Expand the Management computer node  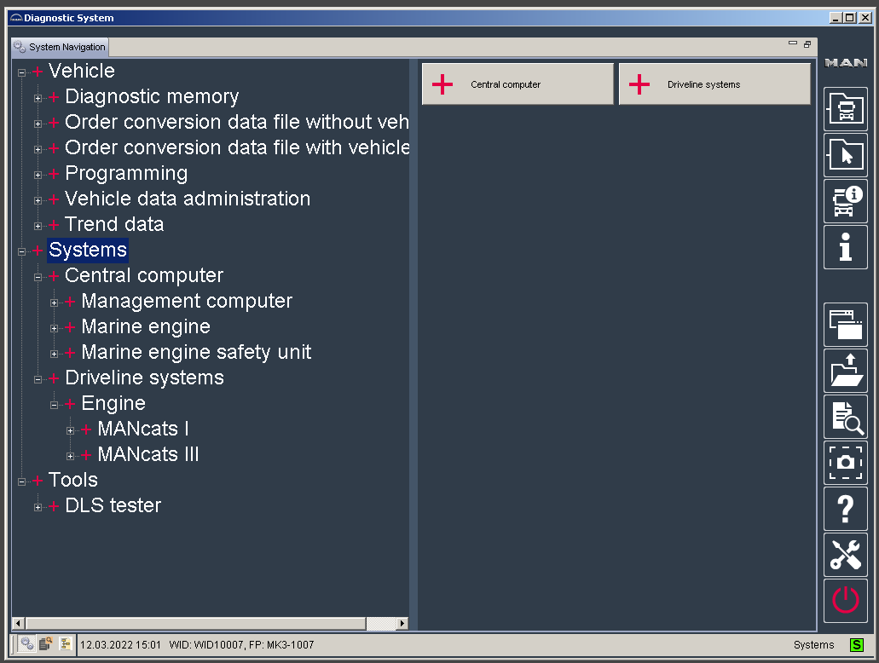pos(55,303)
